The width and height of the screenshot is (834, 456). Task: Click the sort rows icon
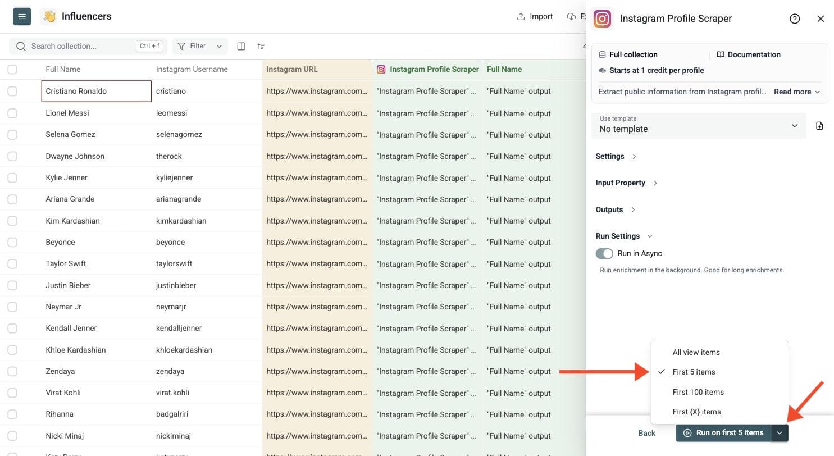[x=261, y=46]
